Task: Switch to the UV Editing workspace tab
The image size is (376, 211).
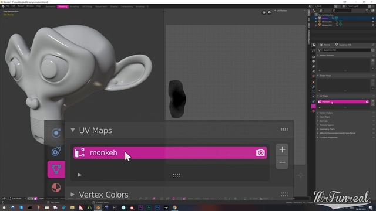Action: (87, 6)
